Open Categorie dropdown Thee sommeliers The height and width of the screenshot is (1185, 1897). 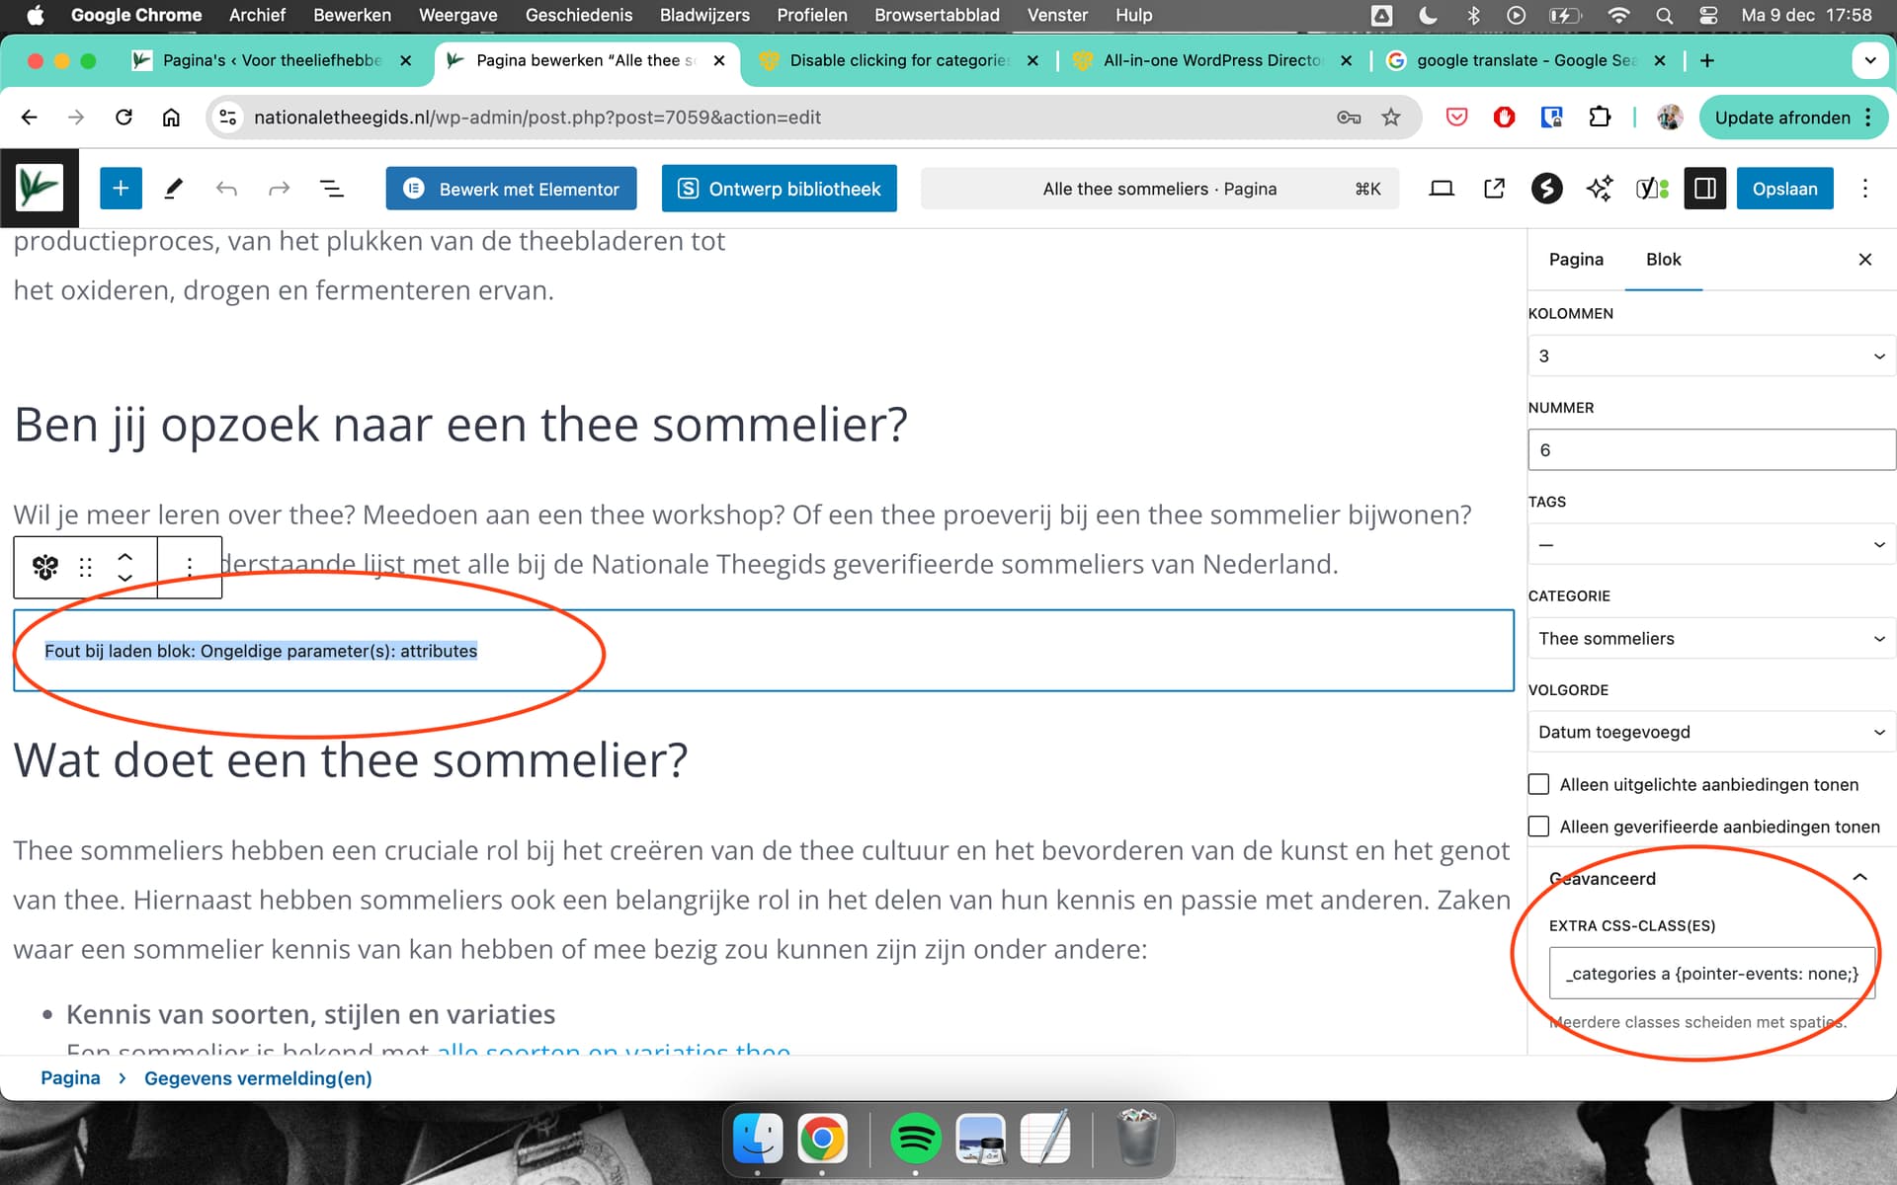(1711, 638)
